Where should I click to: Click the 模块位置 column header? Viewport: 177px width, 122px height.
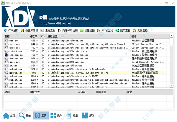tap(53, 92)
